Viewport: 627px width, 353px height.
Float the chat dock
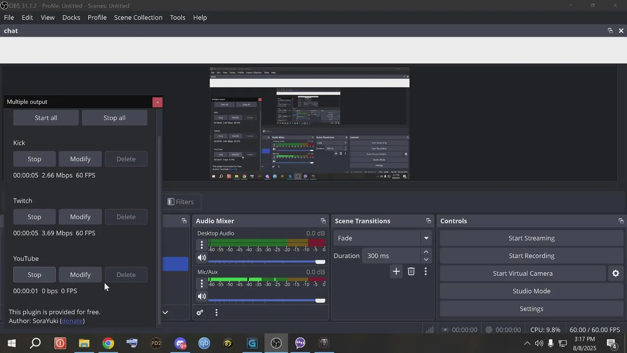click(x=610, y=30)
